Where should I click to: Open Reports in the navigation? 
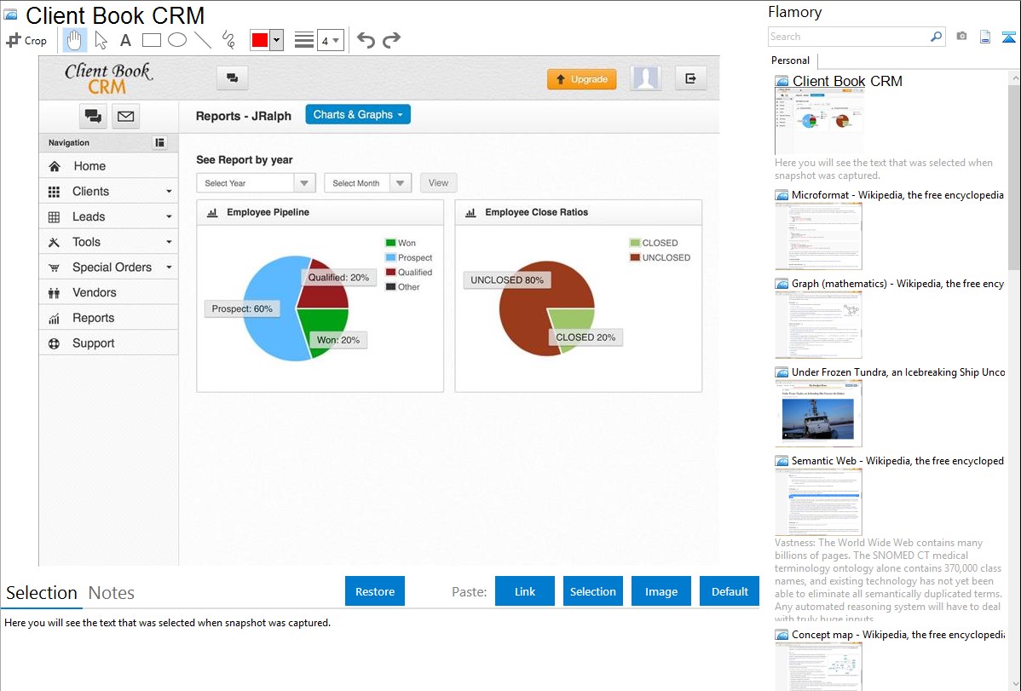tap(109, 319)
